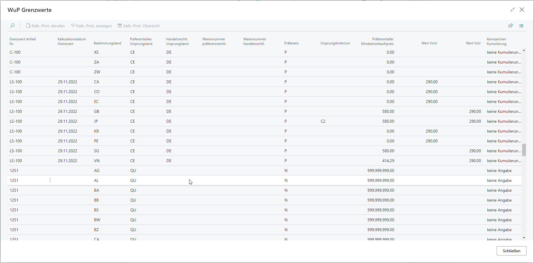Open Präferenz column header menu
This screenshot has width=534, height=263.
(x=291, y=43)
